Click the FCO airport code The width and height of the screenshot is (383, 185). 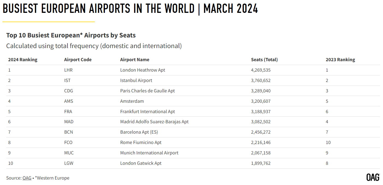[x=68, y=142]
